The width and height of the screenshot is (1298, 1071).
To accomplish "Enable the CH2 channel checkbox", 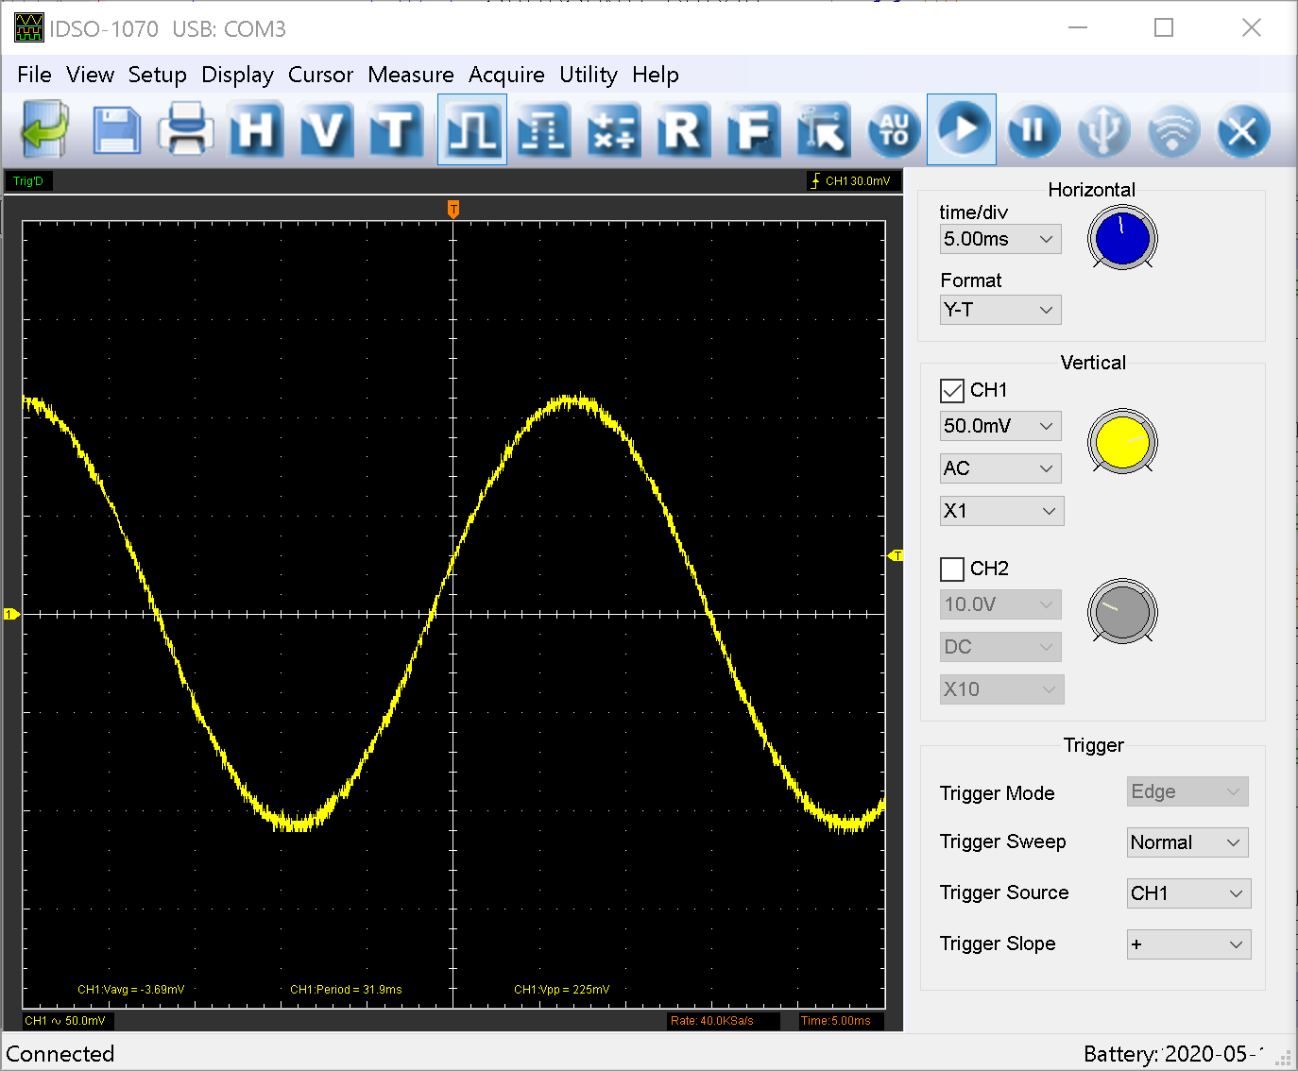I will click(x=952, y=569).
